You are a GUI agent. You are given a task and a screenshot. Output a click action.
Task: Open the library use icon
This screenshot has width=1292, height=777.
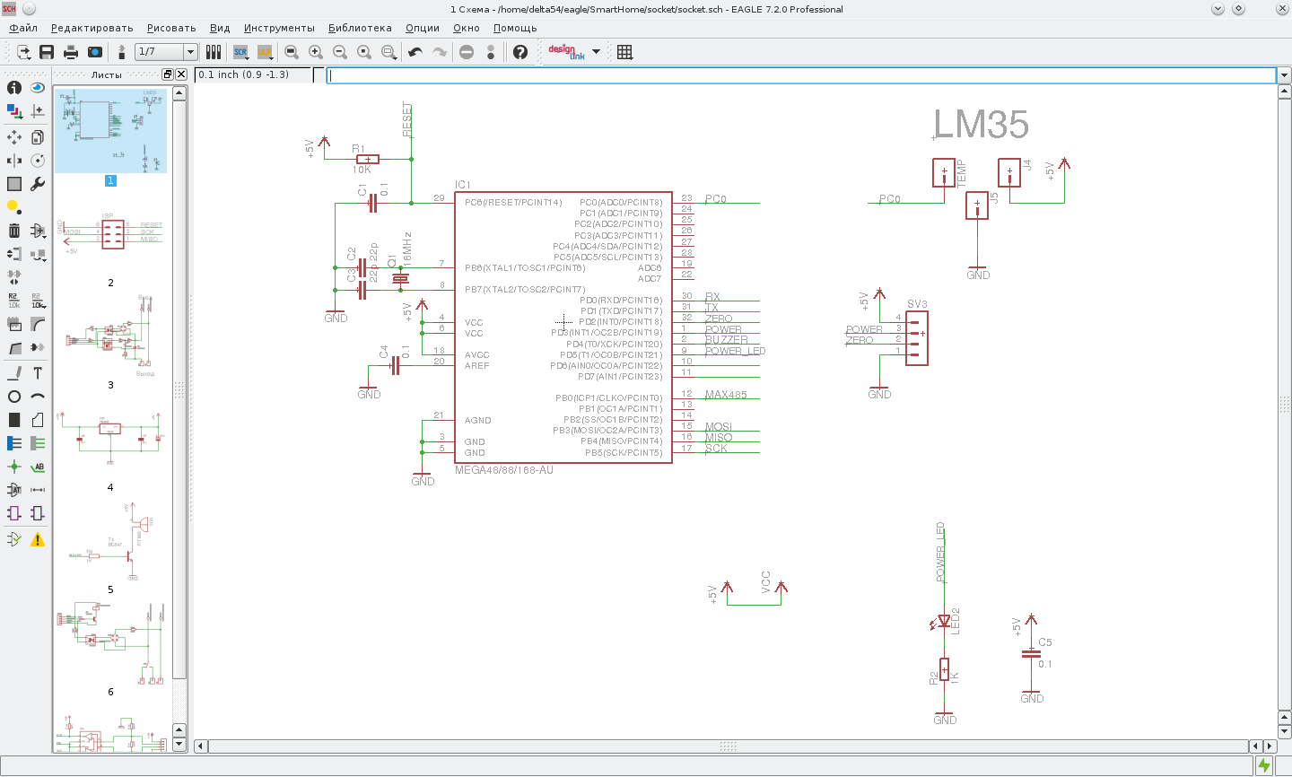(214, 52)
